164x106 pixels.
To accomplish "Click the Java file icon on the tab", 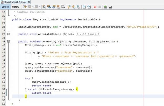I will pyautogui.click(x=2, y=2).
